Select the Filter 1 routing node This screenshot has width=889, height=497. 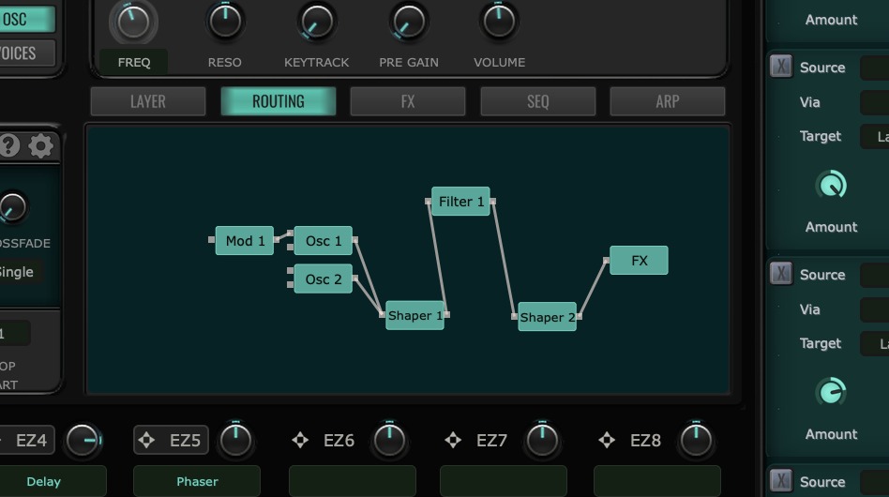tap(460, 202)
